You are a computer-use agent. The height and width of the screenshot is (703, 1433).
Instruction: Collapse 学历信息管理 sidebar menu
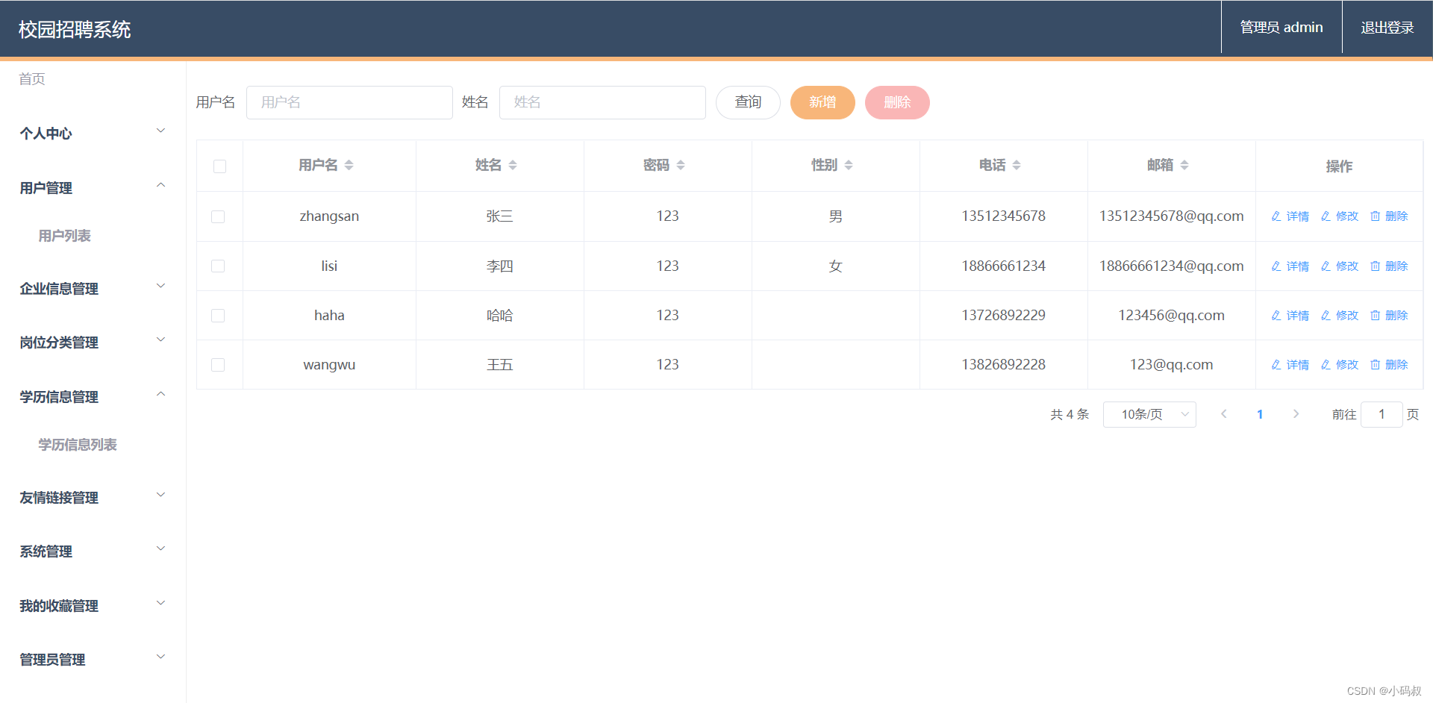coord(93,396)
